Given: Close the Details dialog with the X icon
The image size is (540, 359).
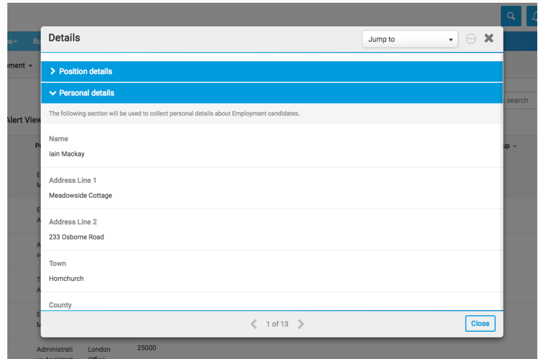Looking at the screenshot, I should tap(489, 38).
